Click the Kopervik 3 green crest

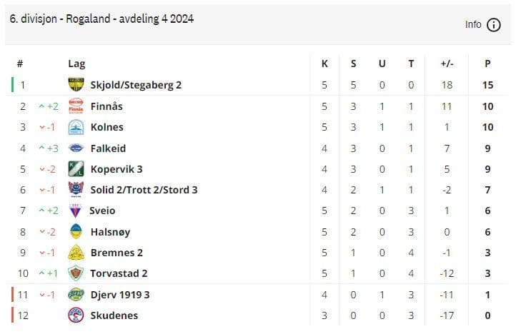(76, 169)
